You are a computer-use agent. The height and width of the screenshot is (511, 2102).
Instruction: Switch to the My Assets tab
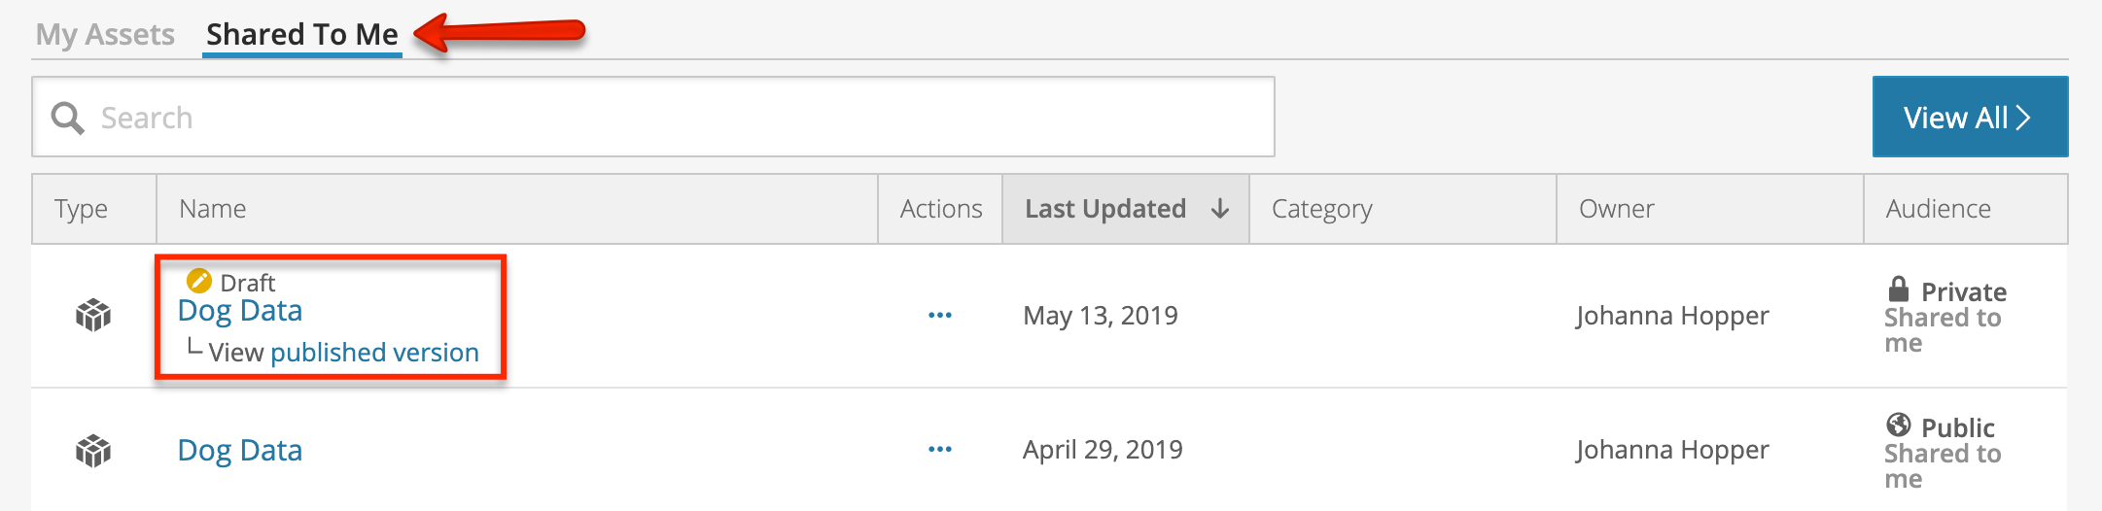point(105,35)
